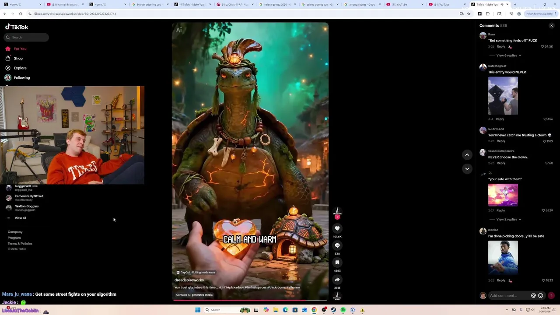
Task: Bookmark this page with star icon
Action: 469,14
